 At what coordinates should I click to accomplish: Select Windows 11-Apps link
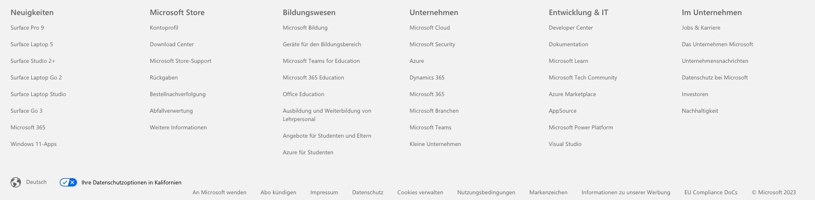tap(33, 144)
